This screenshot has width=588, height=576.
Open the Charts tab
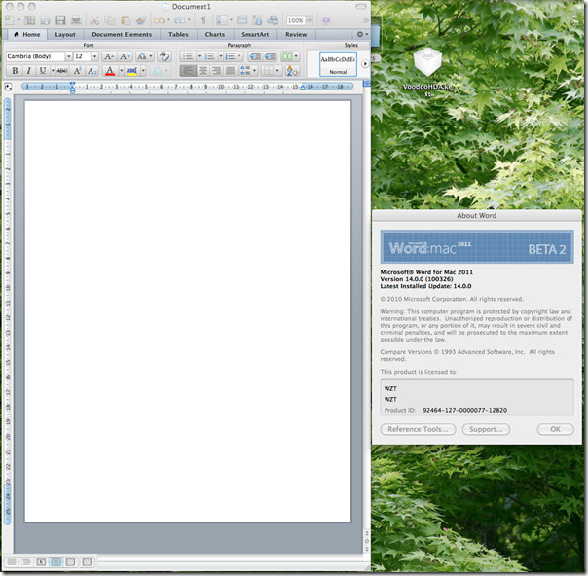point(215,34)
